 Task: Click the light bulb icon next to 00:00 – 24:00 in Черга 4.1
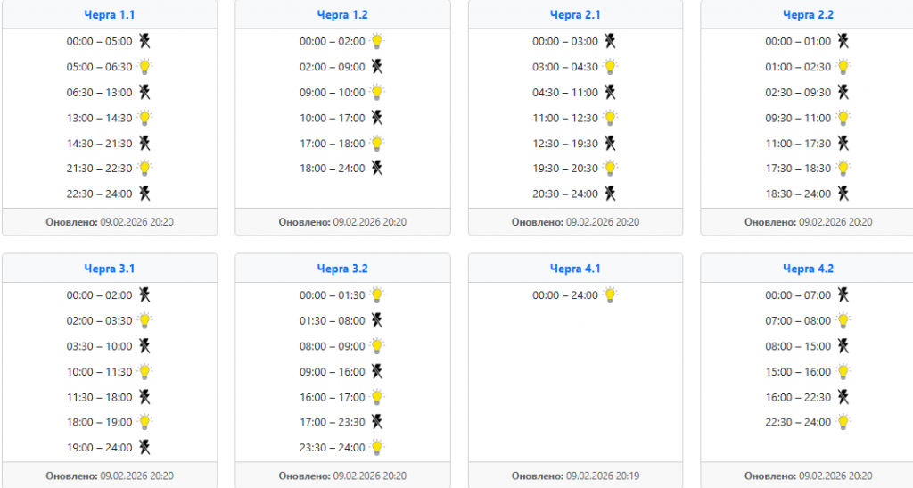tap(611, 294)
